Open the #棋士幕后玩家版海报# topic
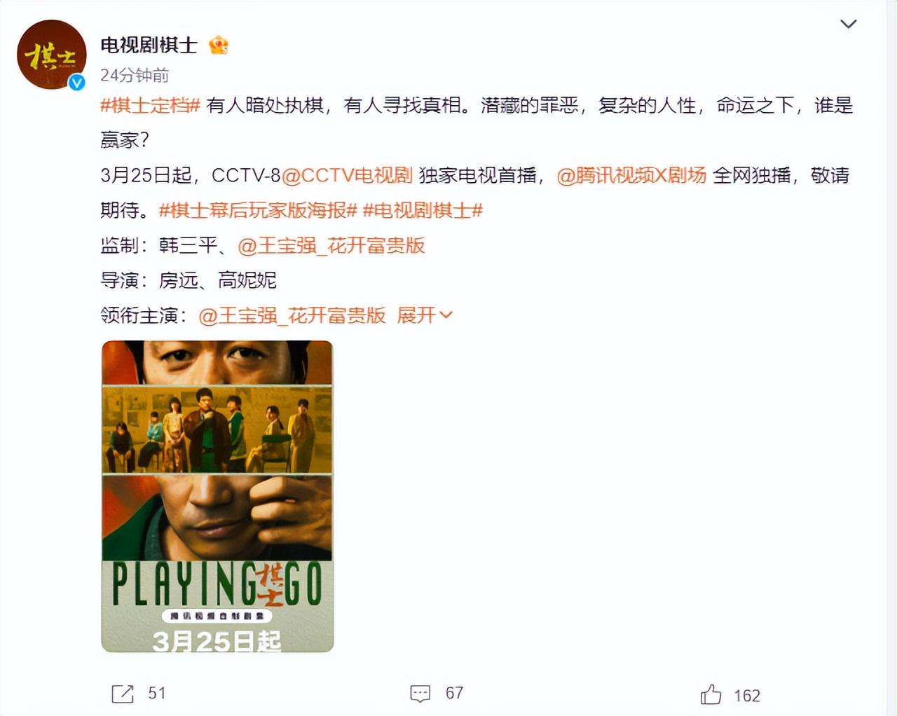The width and height of the screenshot is (897, 716). coord(258,210)
